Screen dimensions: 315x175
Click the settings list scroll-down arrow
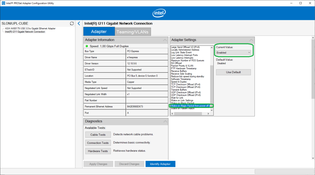pos(212,111)
